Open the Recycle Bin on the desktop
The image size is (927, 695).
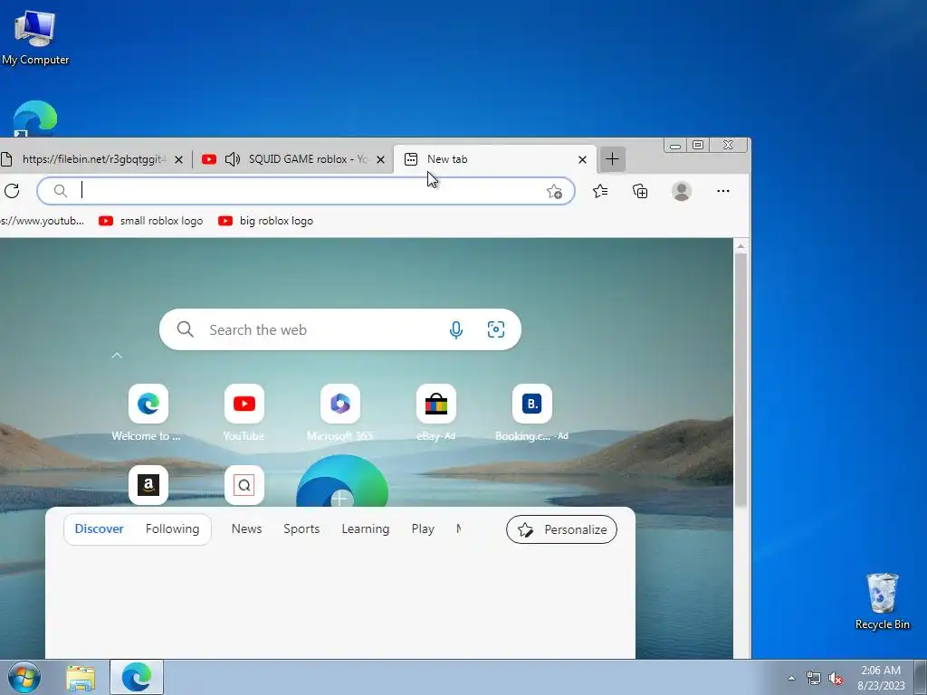[x=882, y=601]
